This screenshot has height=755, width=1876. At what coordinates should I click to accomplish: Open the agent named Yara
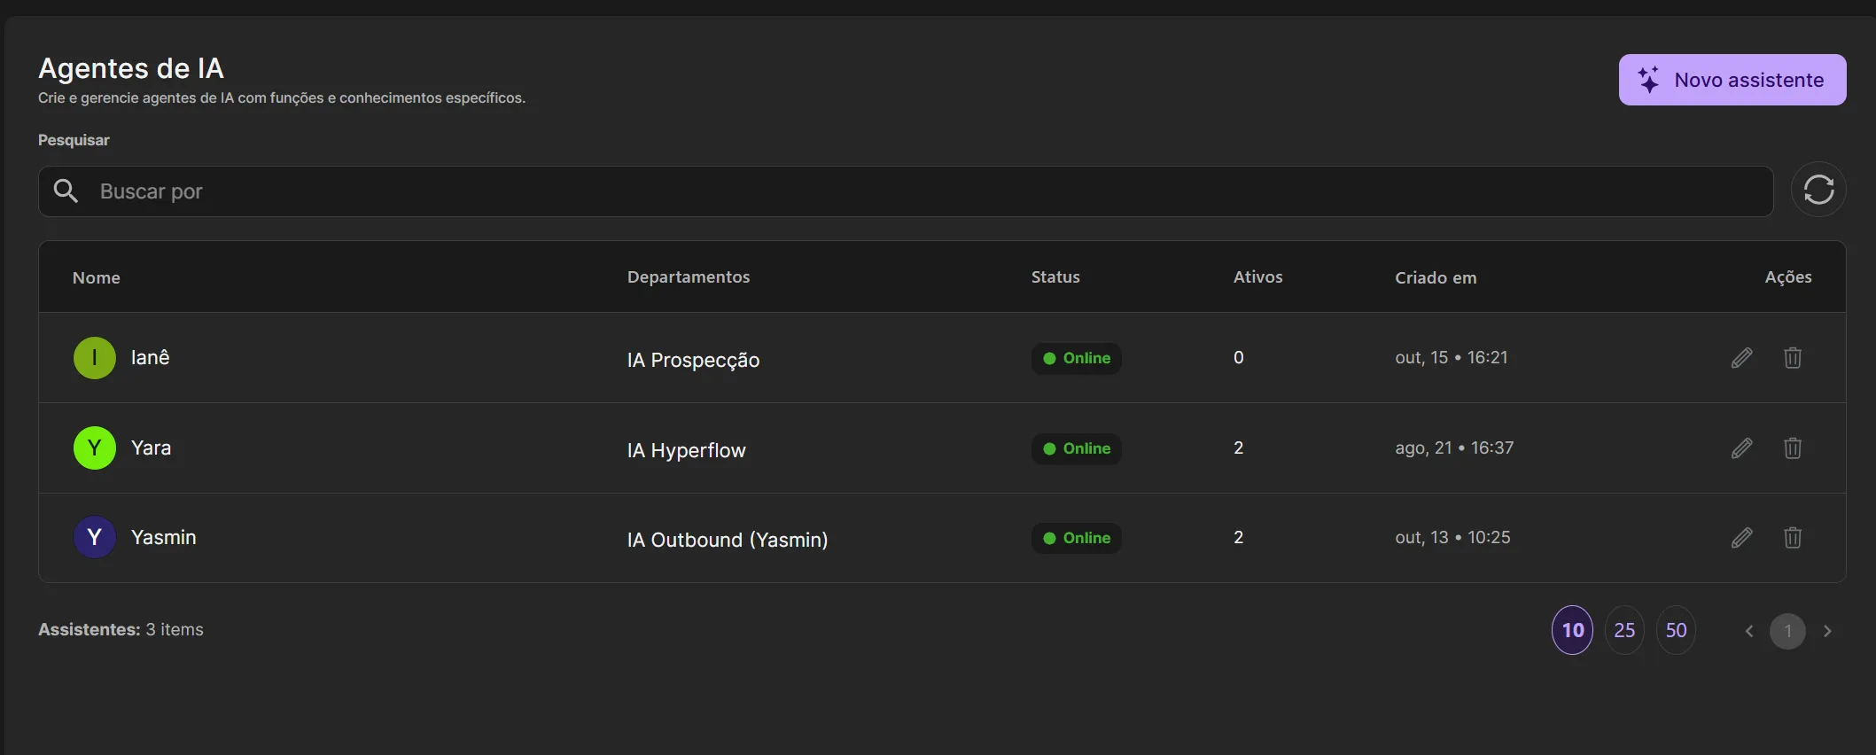[152, 448]
